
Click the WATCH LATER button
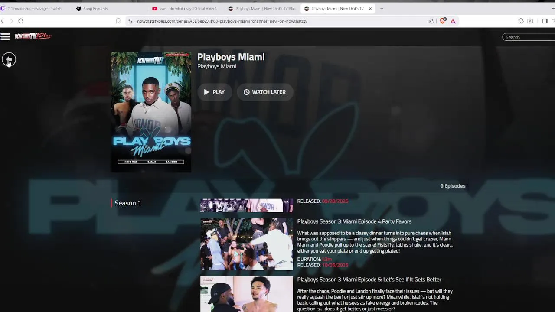pyautogui.click(x=264, y=92)
